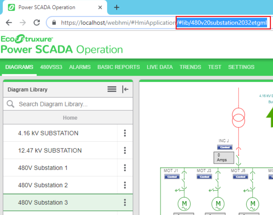The width and height of the screenshot is (273, 215).
Task: Click the INC J breaker symbol
Action: (238, 157)
